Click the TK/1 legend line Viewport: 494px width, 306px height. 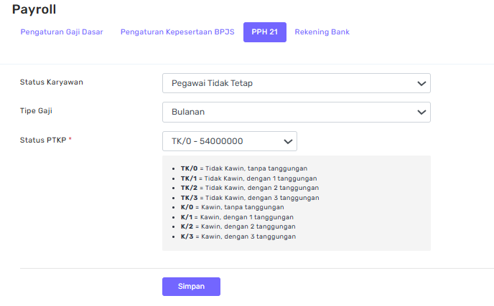[248, 178]
